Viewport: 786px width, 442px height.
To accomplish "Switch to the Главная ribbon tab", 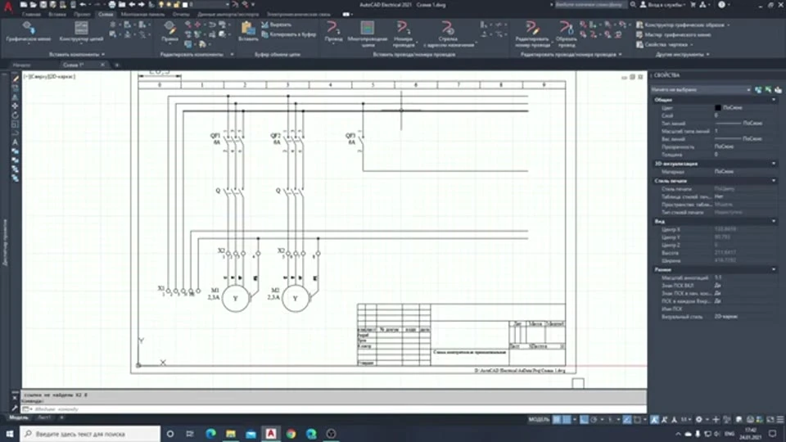I will pyautogui.click(x=31, y=15).
